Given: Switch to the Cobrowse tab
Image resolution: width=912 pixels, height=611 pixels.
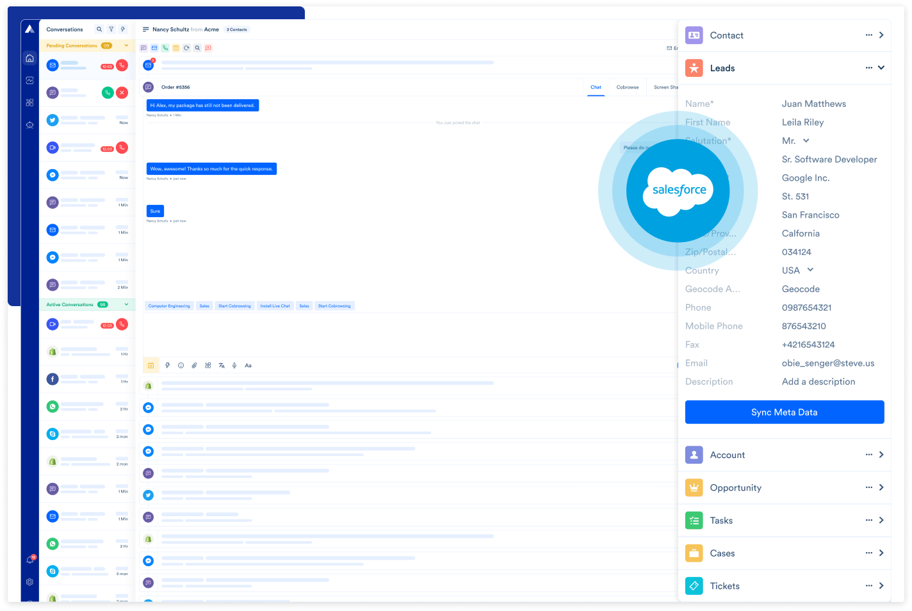Looking at the screenshot, I should tap(628, 87).
